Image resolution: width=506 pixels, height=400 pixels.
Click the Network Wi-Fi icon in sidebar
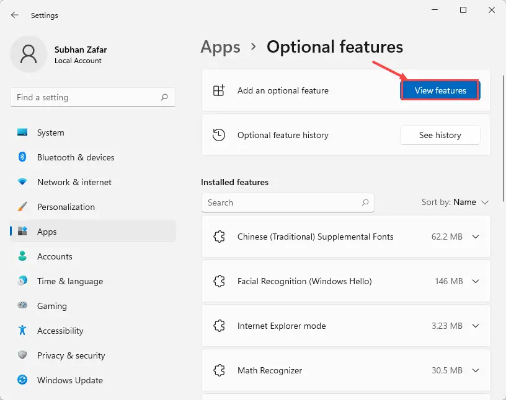point(22,182)
